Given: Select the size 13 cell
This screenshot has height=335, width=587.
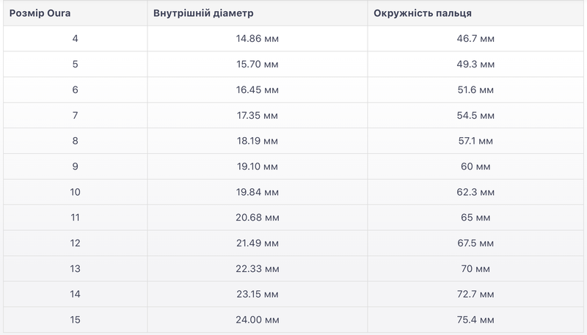Looking at the screenshot, I should (75, 269).
